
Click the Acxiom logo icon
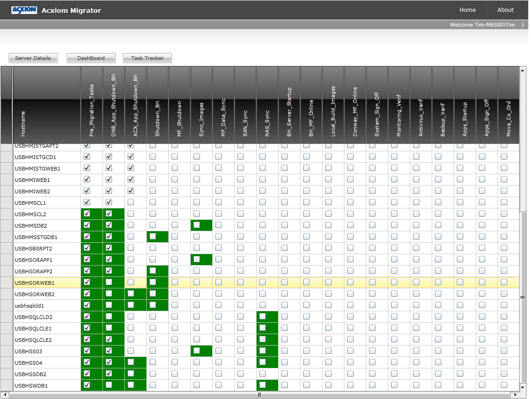pyautogui.click(x=24, y=10)
